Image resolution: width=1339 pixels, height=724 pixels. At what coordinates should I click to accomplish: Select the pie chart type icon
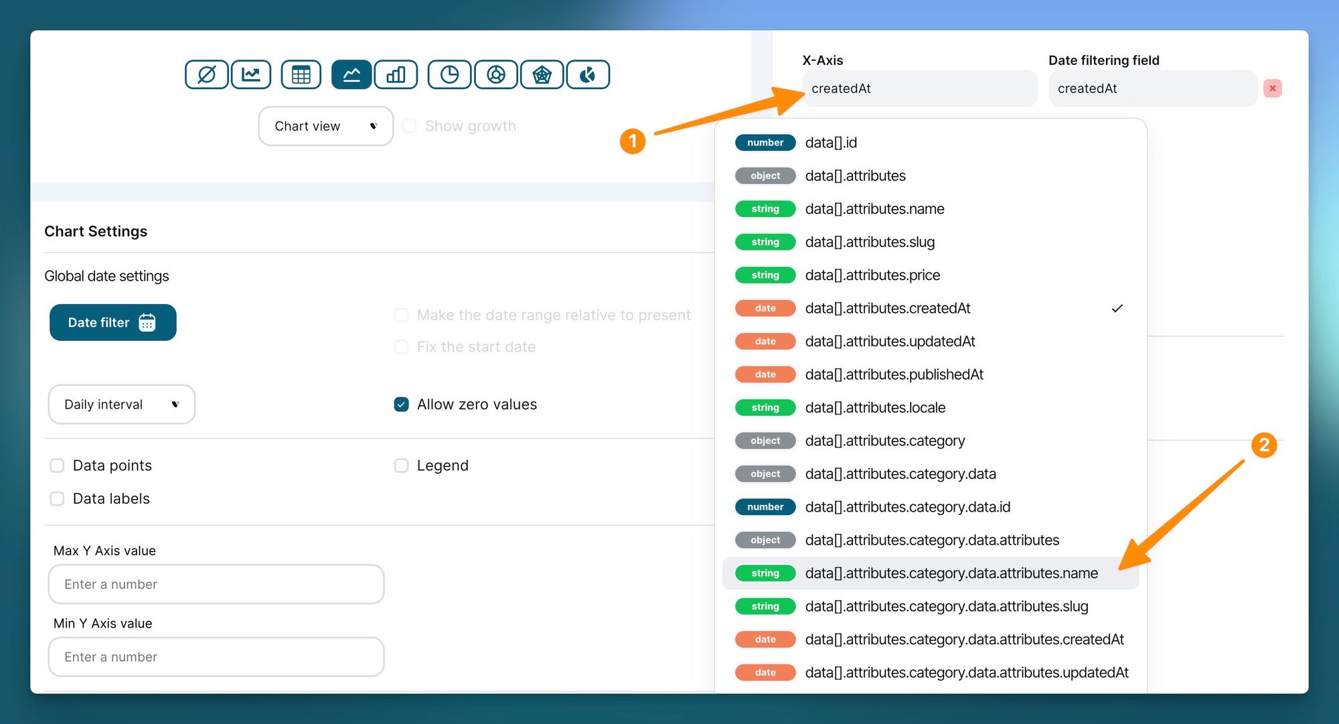click(449, 74)
